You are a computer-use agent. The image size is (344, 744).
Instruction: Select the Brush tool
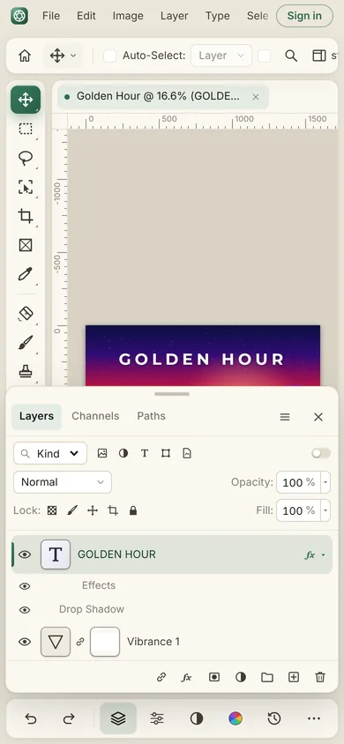(x=26, y=343)
